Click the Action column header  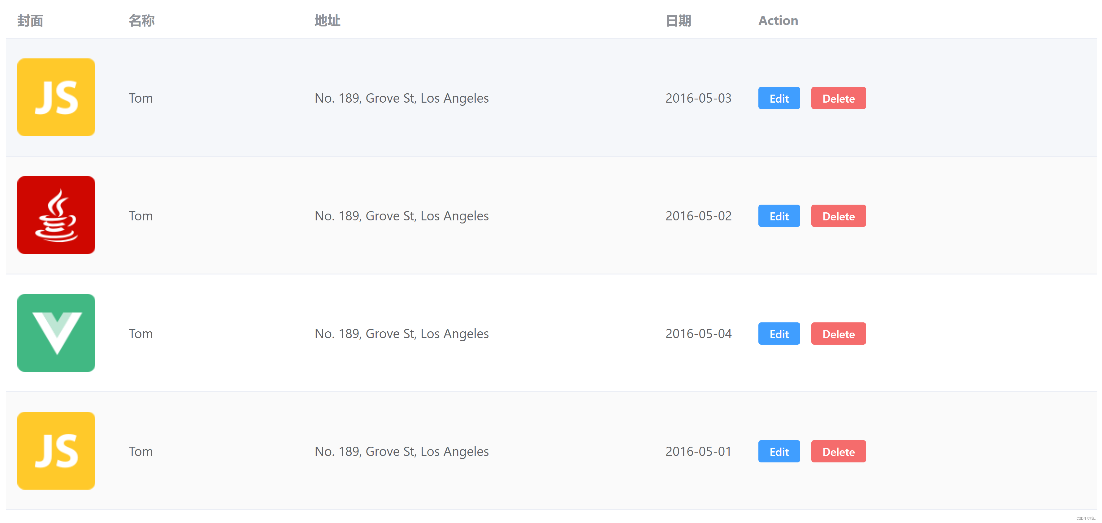coord(778,20)
